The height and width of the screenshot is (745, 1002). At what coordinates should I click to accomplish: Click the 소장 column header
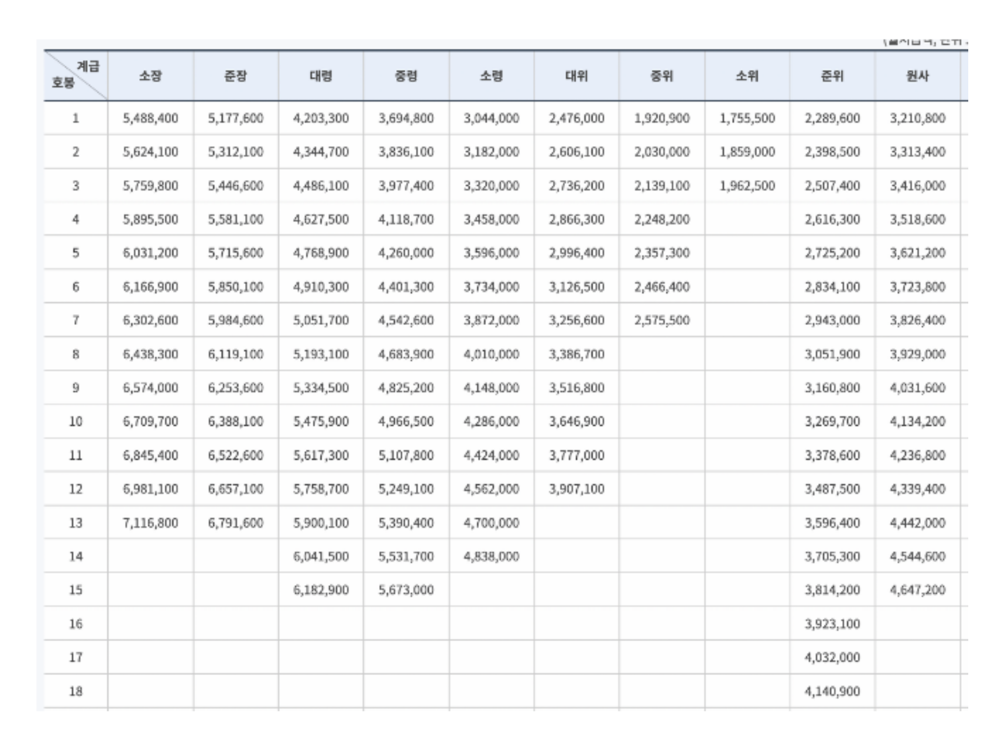point(151,76)
